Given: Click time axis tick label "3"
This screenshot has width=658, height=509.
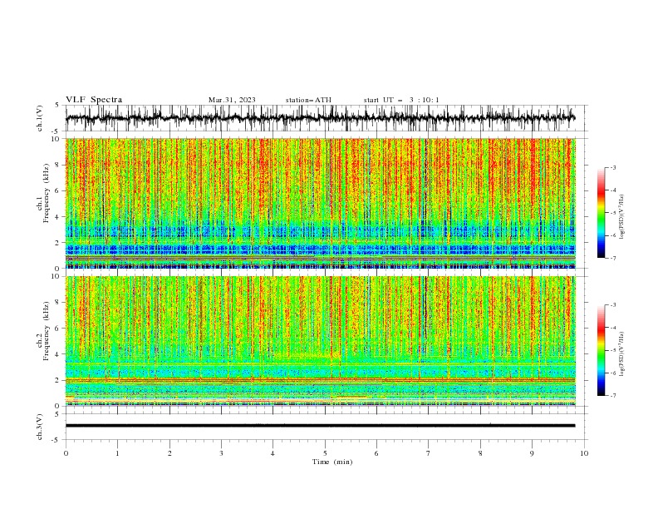Looking at the screenshot, I should click(221, 453).
